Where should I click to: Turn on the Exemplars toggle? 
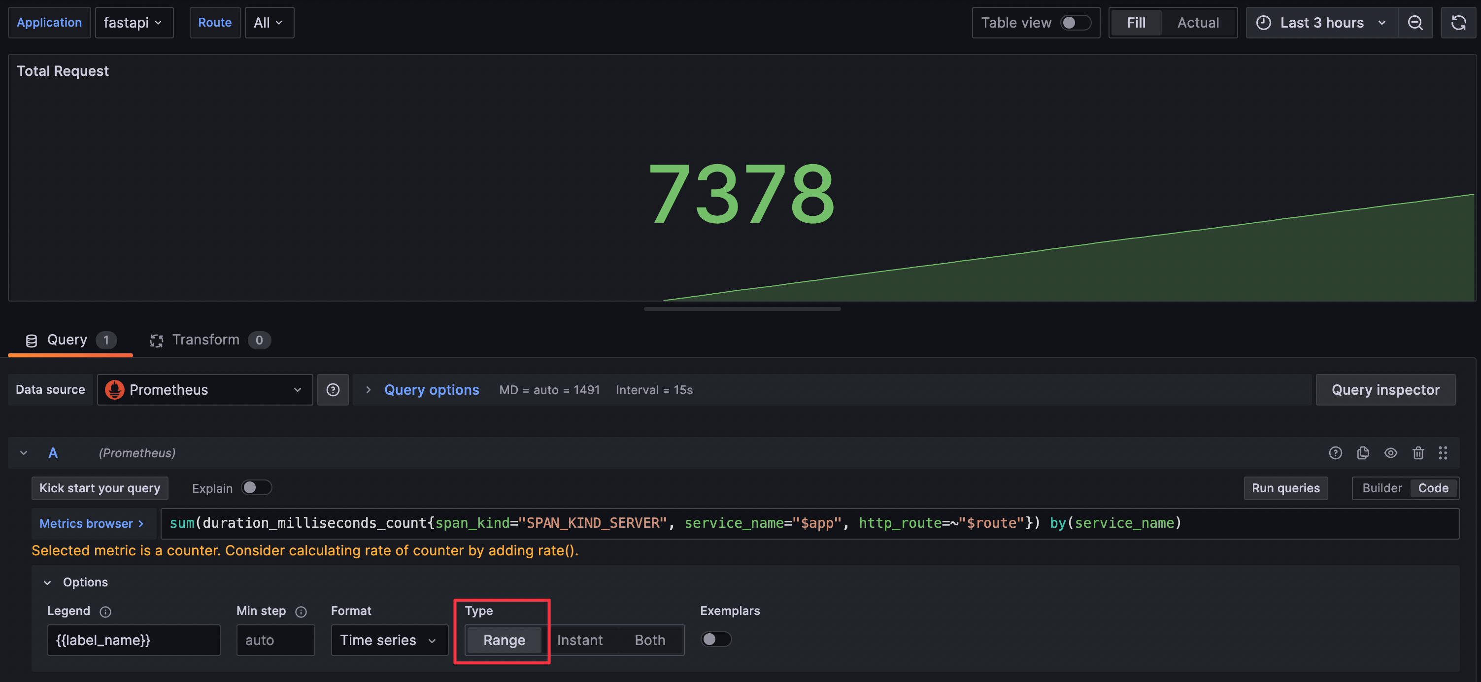(715, 639)
